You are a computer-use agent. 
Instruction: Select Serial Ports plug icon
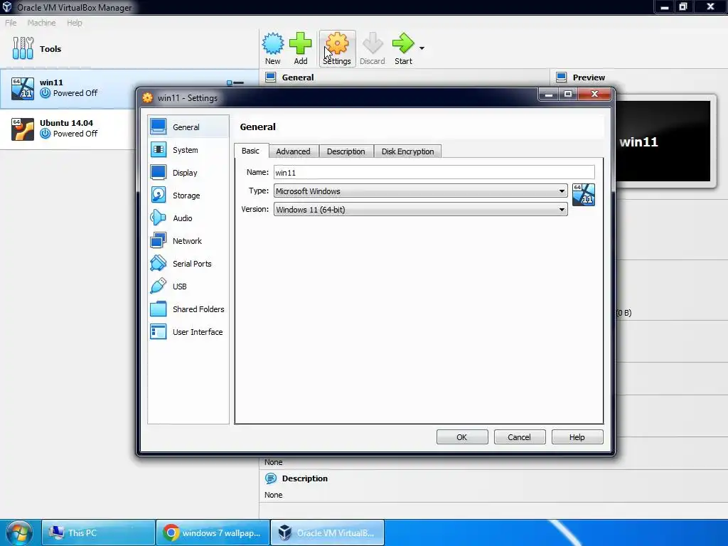(159, 263)
